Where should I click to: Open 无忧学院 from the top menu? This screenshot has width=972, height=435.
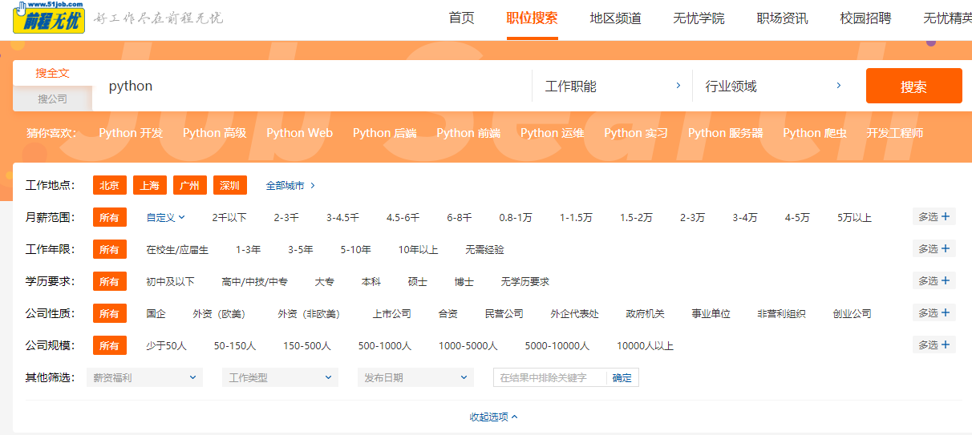pos(699,18)
